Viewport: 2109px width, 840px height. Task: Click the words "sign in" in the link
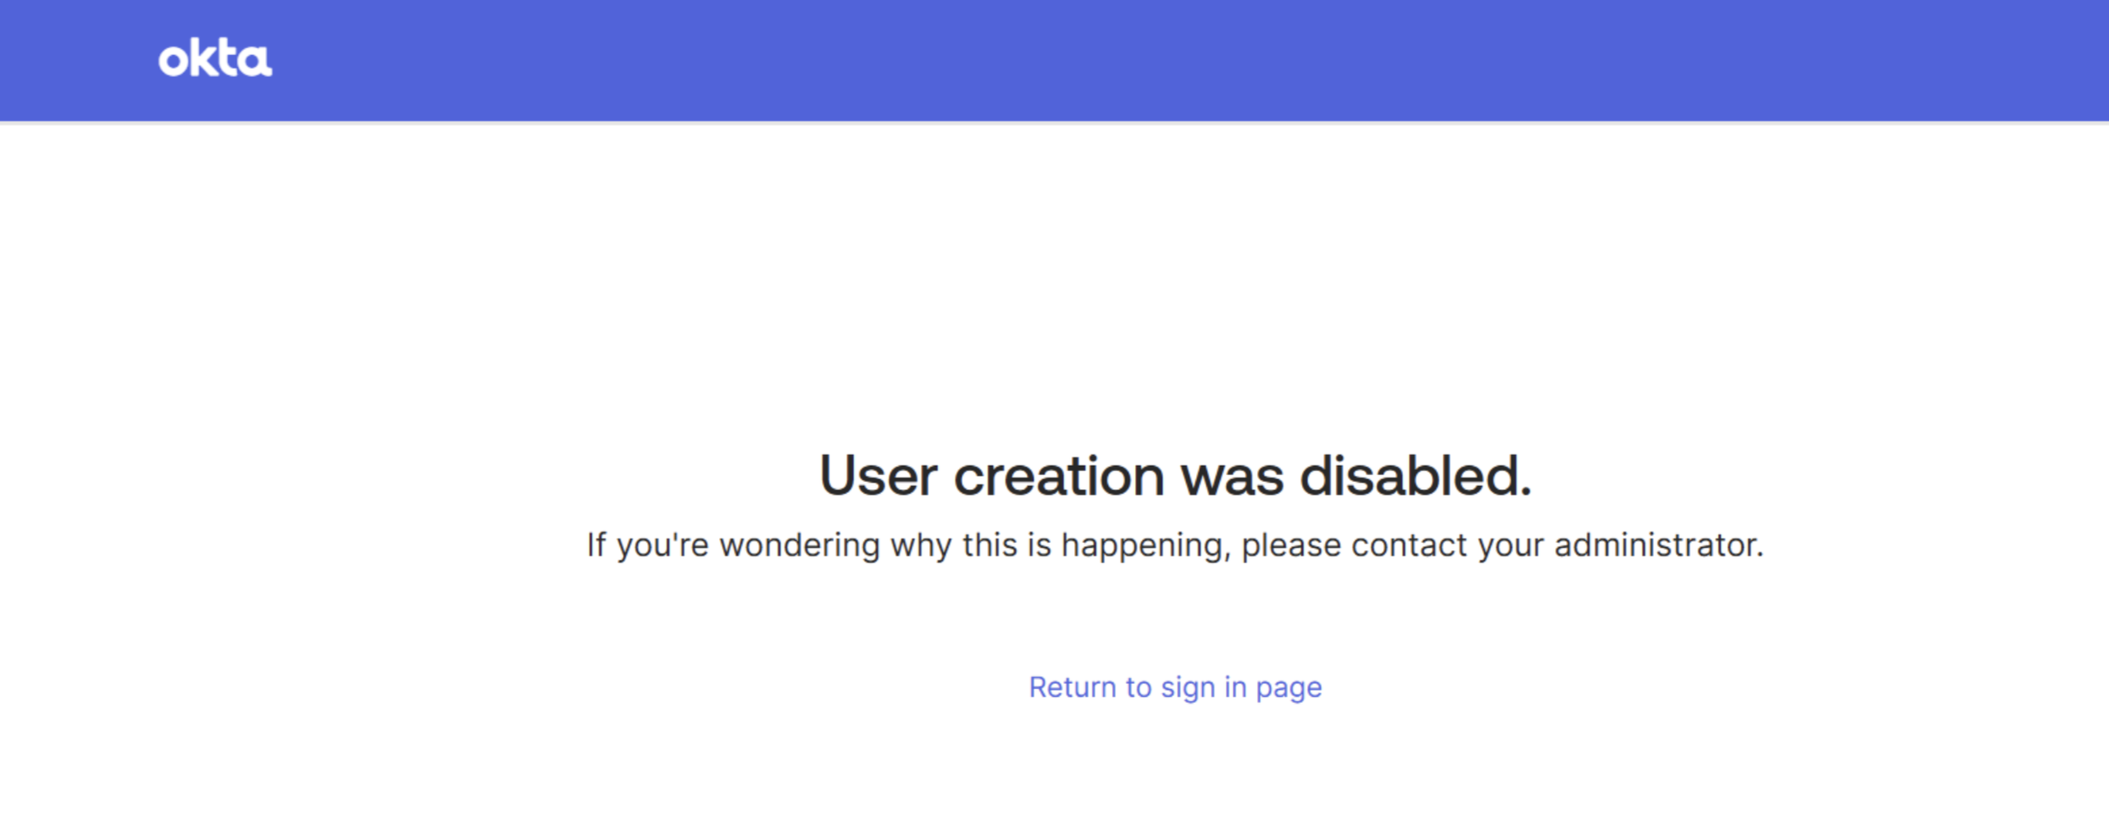pos(1204,687)
